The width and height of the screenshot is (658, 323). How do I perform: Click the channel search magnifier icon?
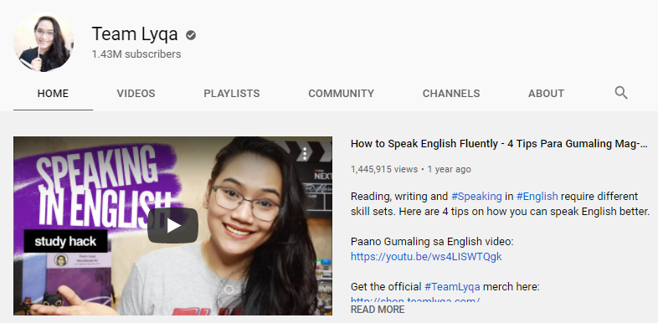pos(621,93)
